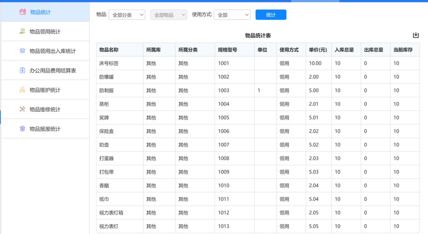The height and width of the screenshot is (234, 428).
Task: Click the 物品统计 sidebar icon
Action: pyautogui.click(x=22, y=12)
